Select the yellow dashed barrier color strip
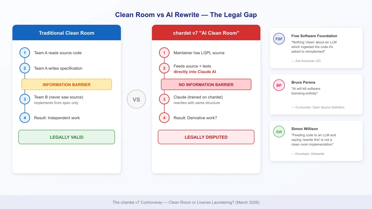372x209 pixels. click(67, 84)
